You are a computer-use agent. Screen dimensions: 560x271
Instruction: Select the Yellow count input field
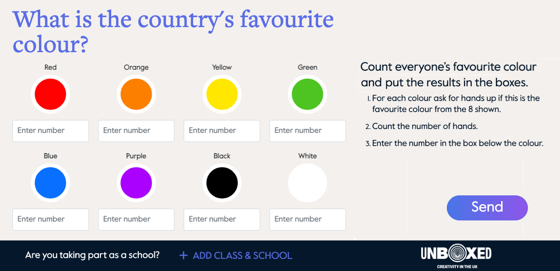[222, 131]
